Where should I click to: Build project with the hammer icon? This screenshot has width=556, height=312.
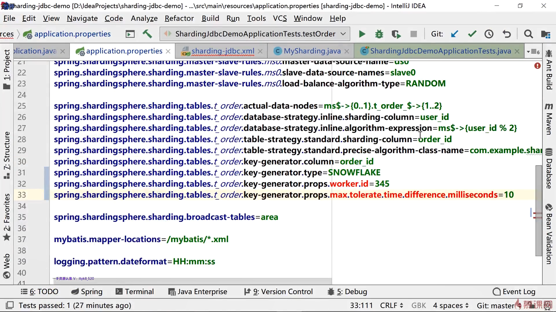pos(147,34)
